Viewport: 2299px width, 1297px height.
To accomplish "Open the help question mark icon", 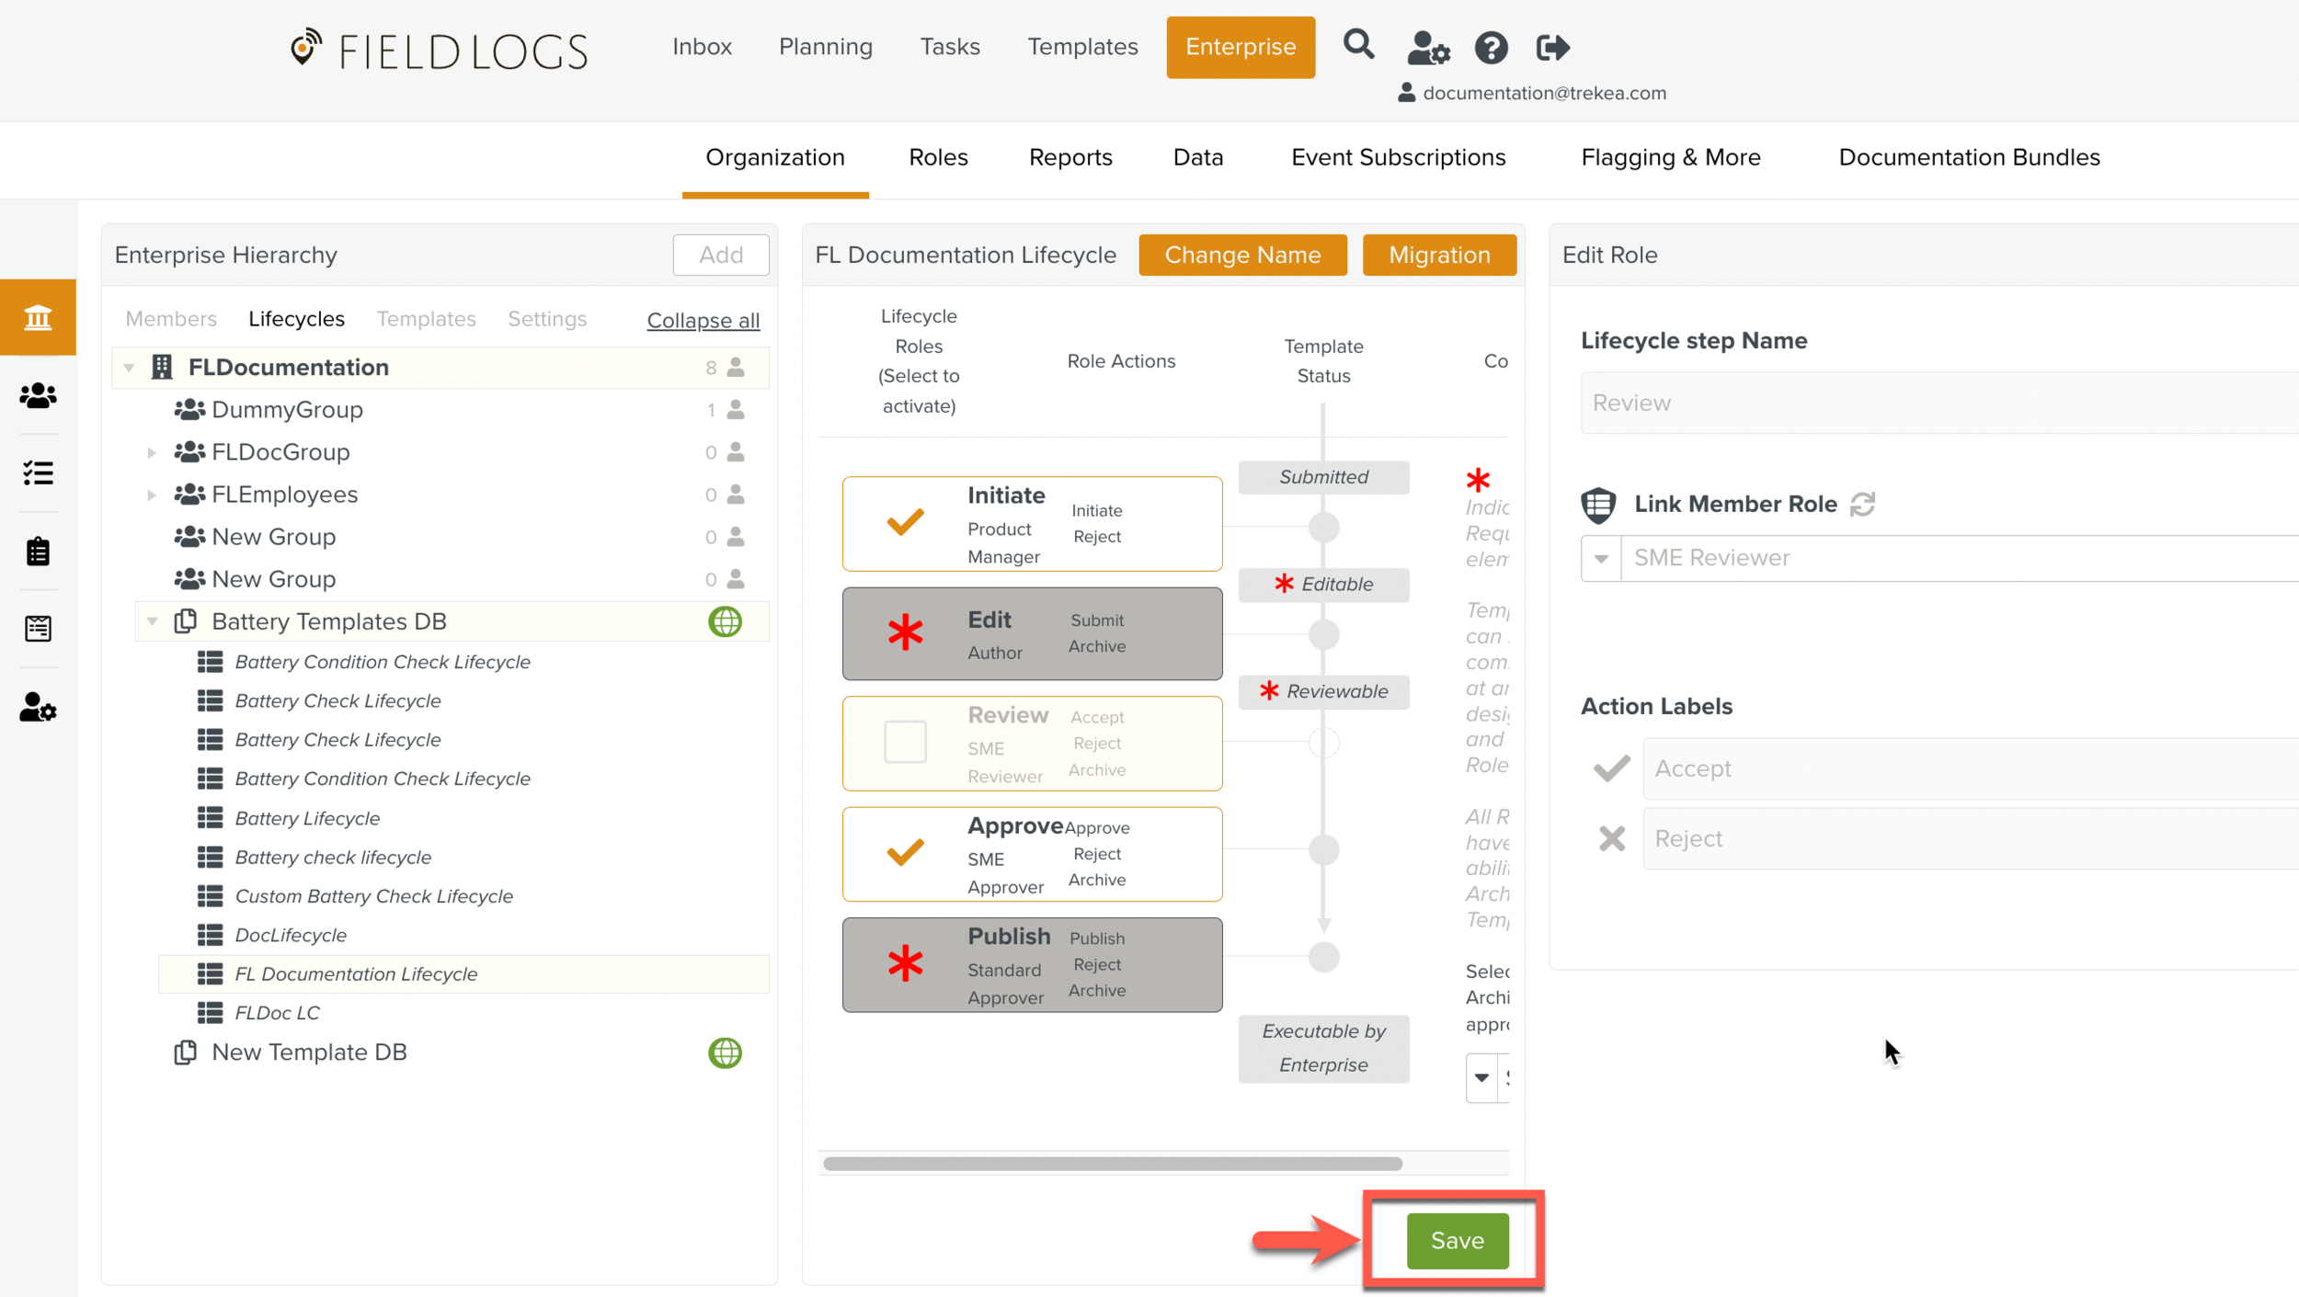I will (1491, 47).
